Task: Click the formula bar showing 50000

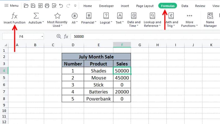Action: [x=140, y=36]
